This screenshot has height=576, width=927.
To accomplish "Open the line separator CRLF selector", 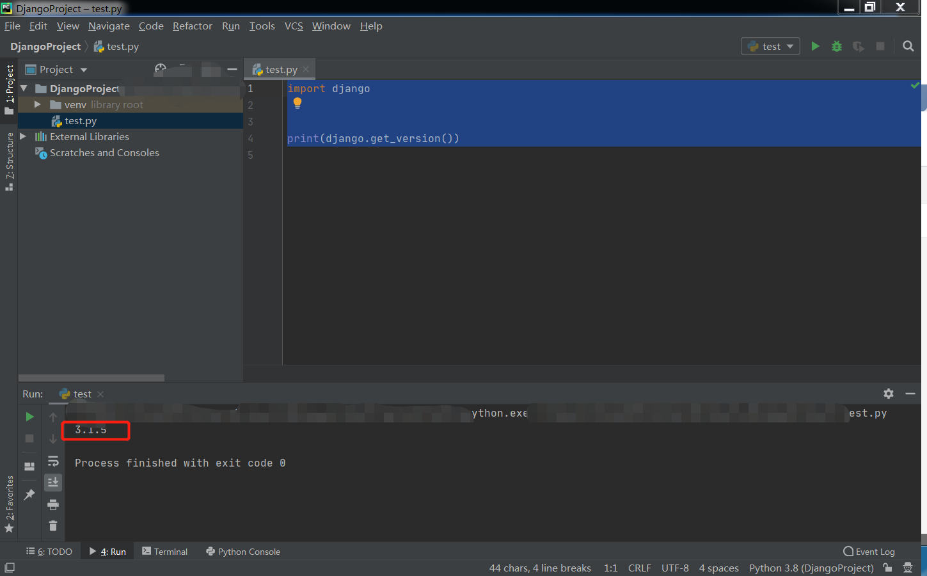I will [639, 568].
